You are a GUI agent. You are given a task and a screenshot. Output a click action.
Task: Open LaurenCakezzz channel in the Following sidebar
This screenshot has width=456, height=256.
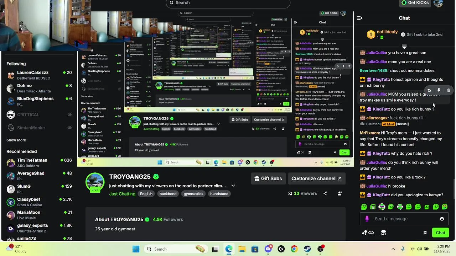coord(39,75)
